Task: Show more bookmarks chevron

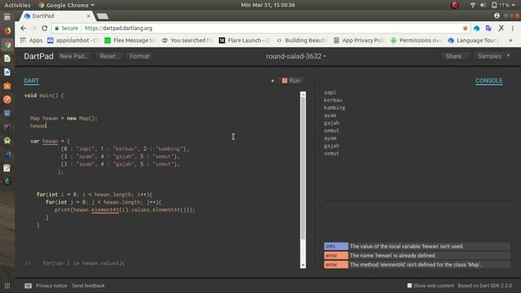Action: pos(510,40)
